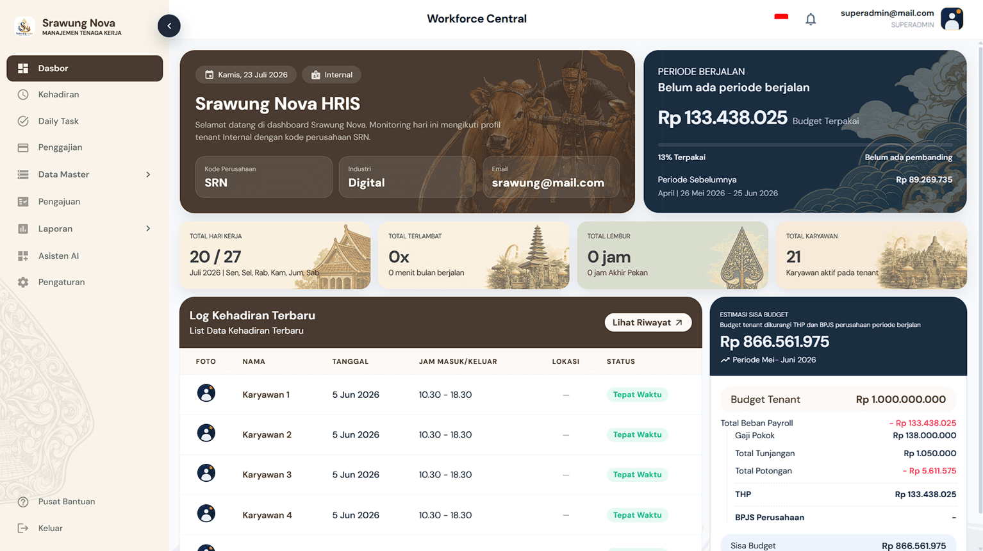Click Karyawan 3's avatar photo
Screen dimensions: 983x551
206,473
